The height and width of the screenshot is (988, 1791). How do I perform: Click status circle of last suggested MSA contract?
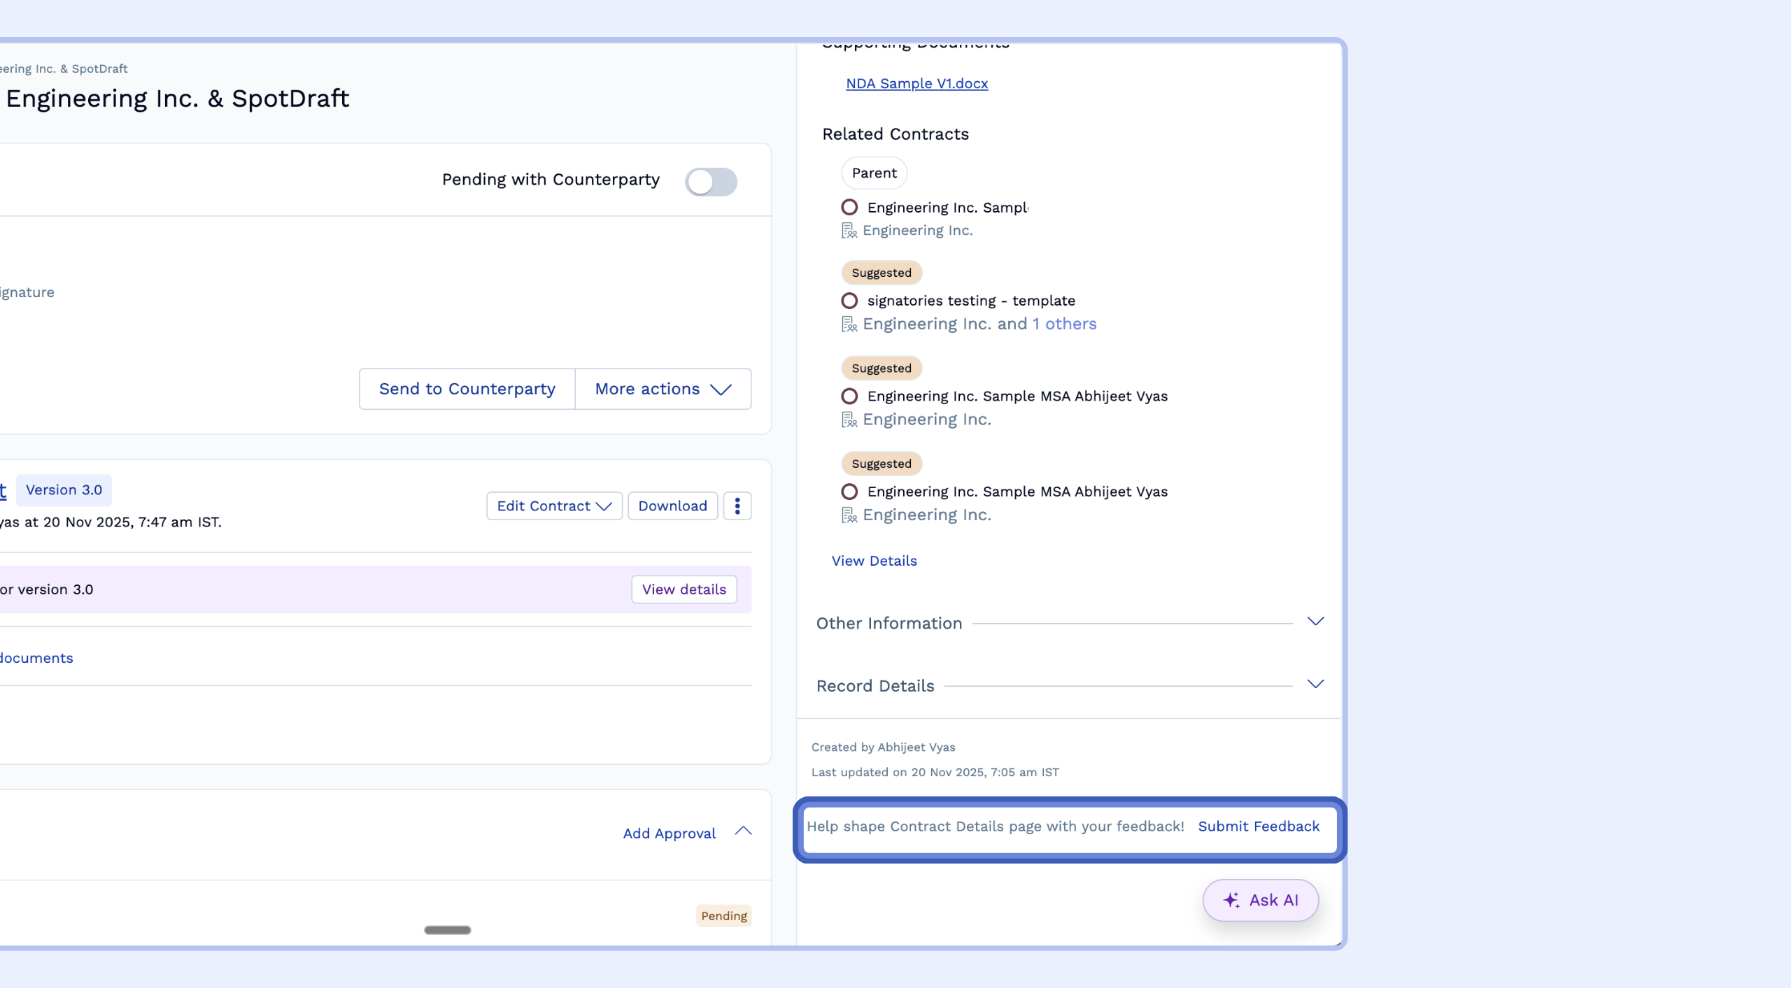[x=849, y=492]
